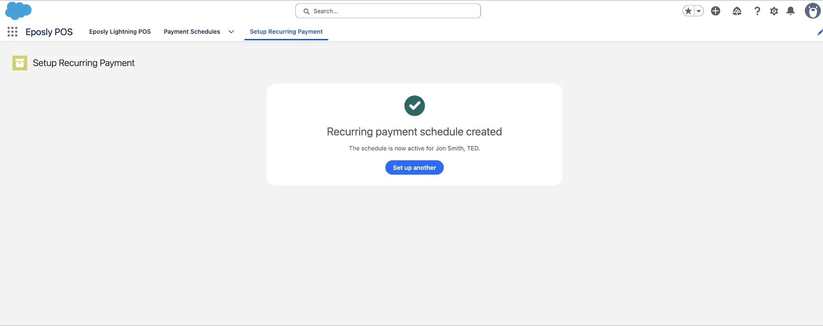The width and height of the screenshot is (823, 326).
Task: Click the Recurring payment schedule created heading
Action: (415, 132)
